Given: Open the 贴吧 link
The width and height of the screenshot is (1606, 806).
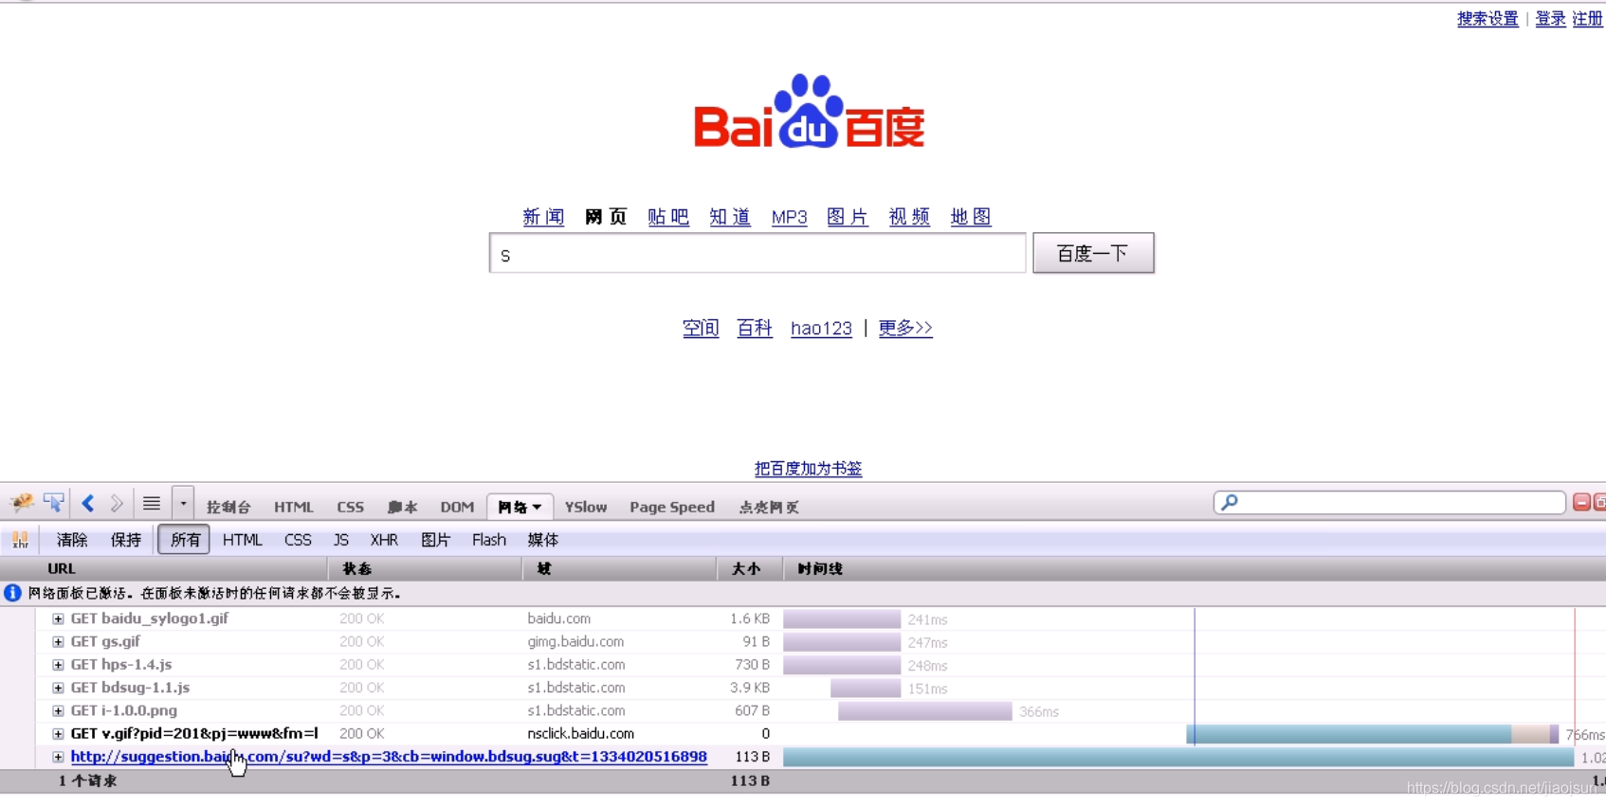Looking at the screenshot, I should pyautogui.click(x=668, y=217).
